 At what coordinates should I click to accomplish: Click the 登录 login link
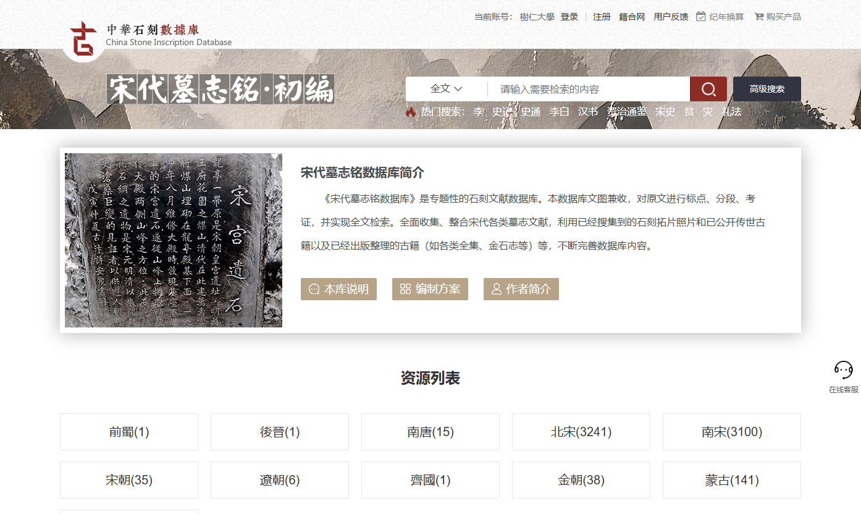point(569,17)
